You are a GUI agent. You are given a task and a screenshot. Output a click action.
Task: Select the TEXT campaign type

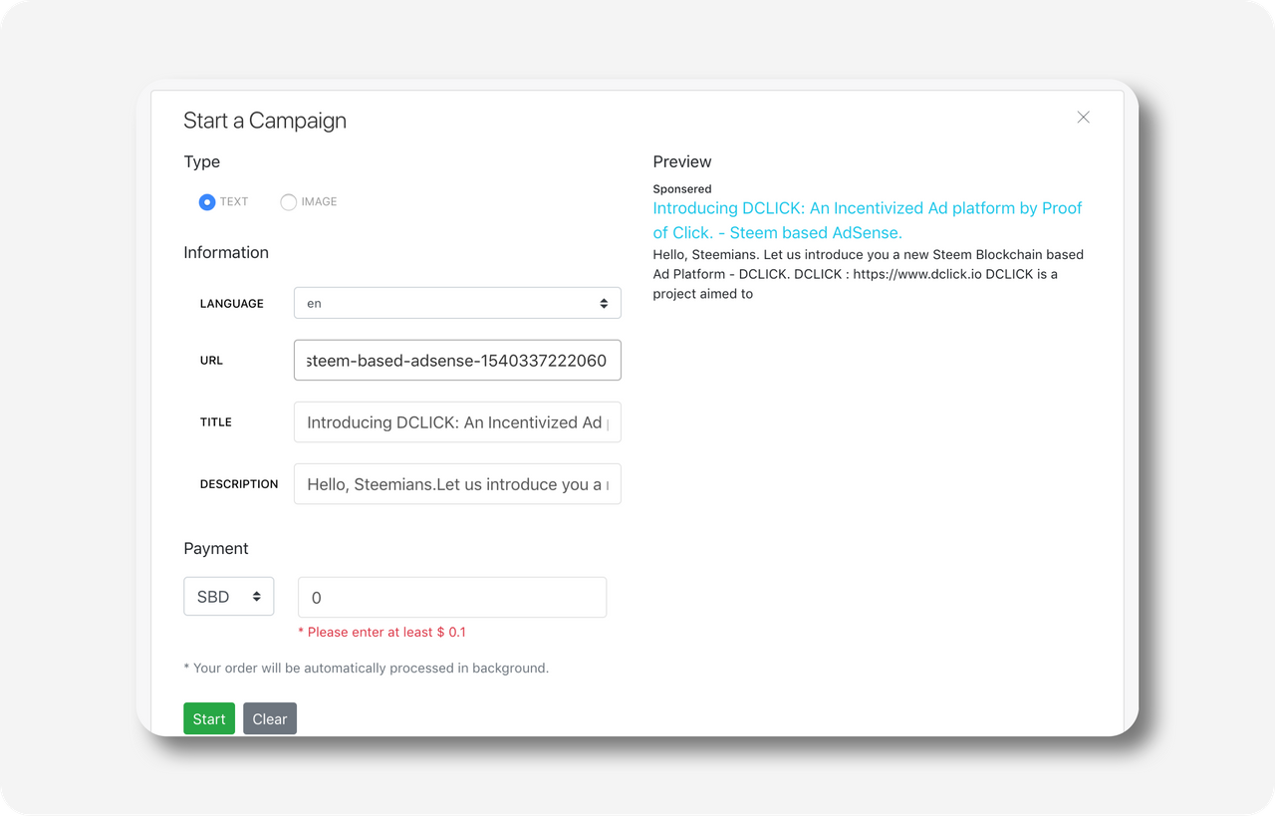[207, 202]
